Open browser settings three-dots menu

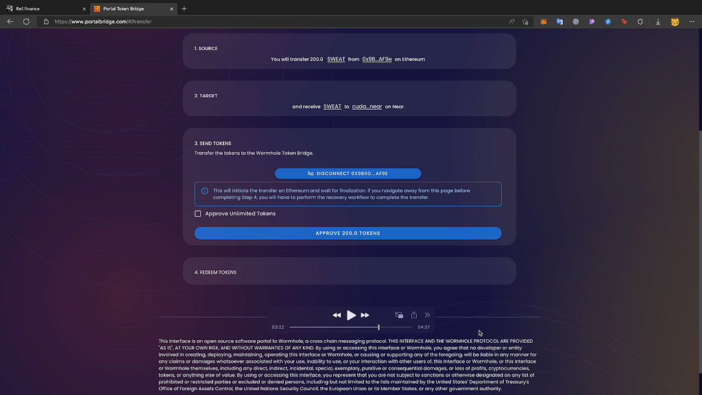[692, 21]
